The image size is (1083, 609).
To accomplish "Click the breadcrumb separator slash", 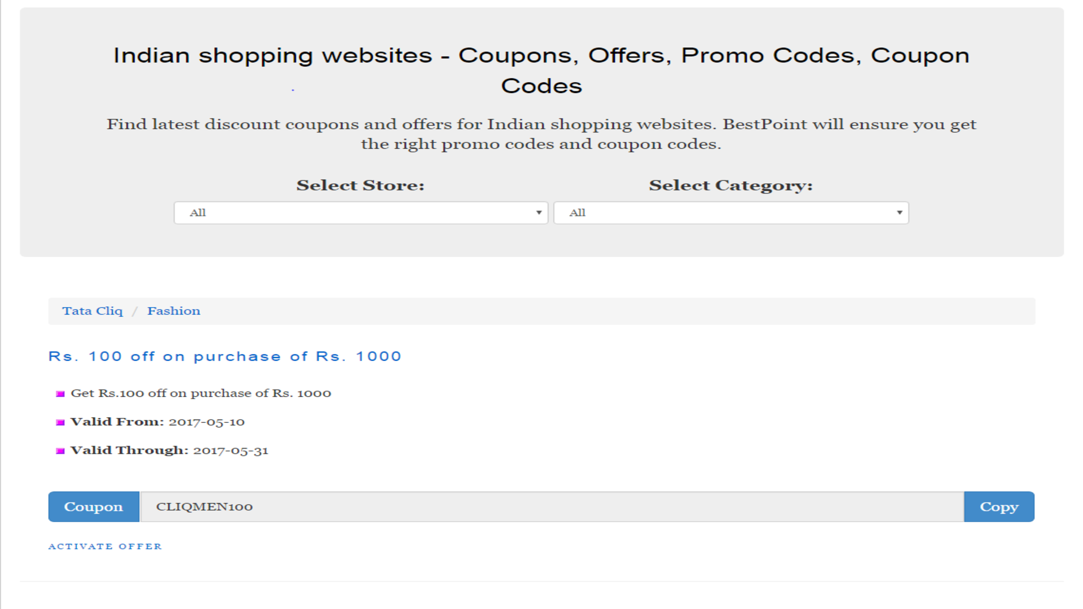I will [x=135, y=311].
